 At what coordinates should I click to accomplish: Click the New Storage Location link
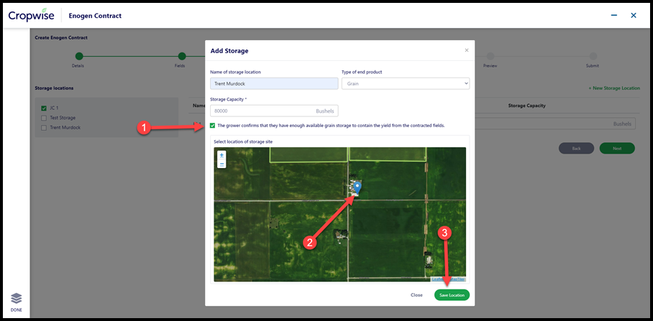[614, 88]
